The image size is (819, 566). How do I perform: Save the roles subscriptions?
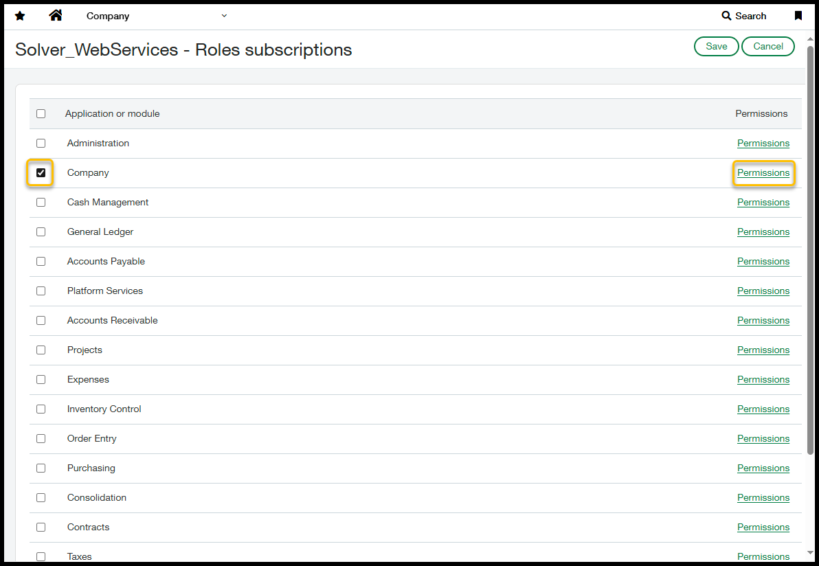pos(716,47)
